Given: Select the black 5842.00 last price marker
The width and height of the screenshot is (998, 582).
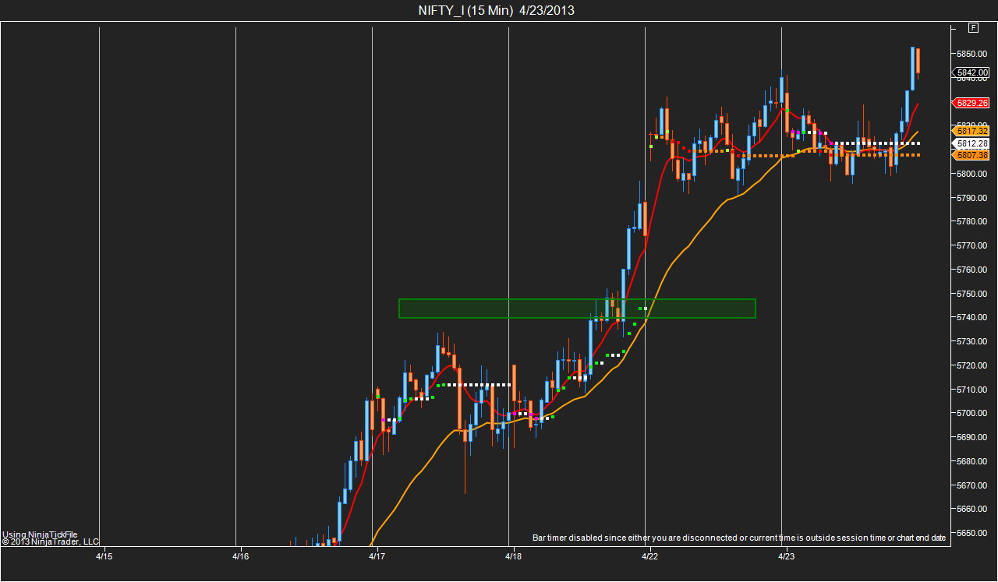Looking at the screenshot, I should click(x=973, y=72).
